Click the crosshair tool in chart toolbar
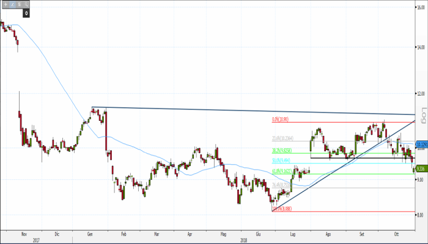 tap(6, 4)
